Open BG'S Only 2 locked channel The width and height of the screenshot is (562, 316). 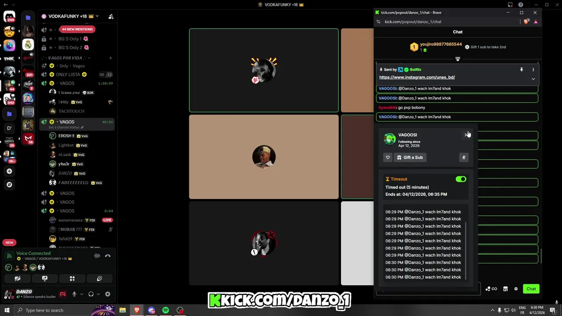tap(77, 47)
